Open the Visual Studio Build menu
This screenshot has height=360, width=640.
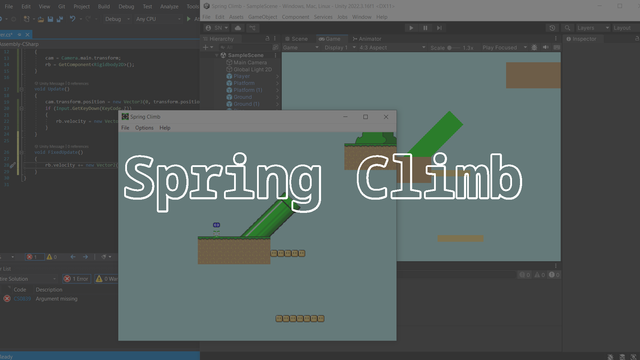pos(104,7)
